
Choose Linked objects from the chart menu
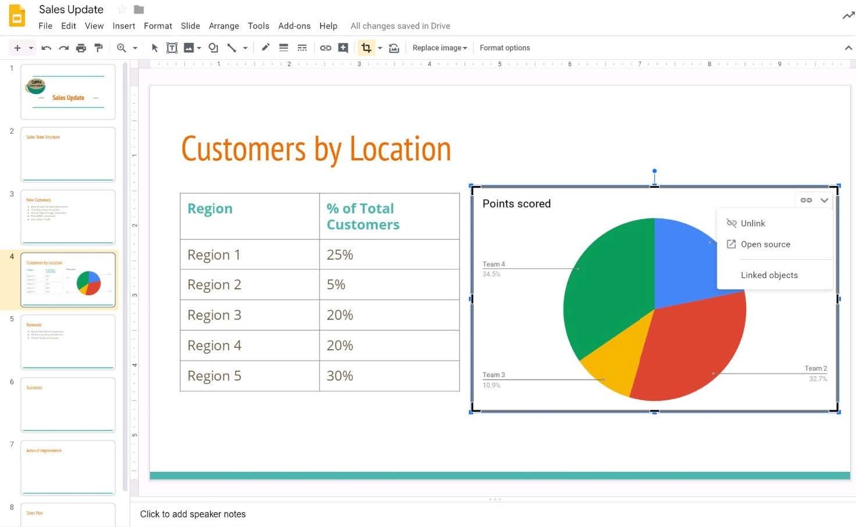coord(775,275)
